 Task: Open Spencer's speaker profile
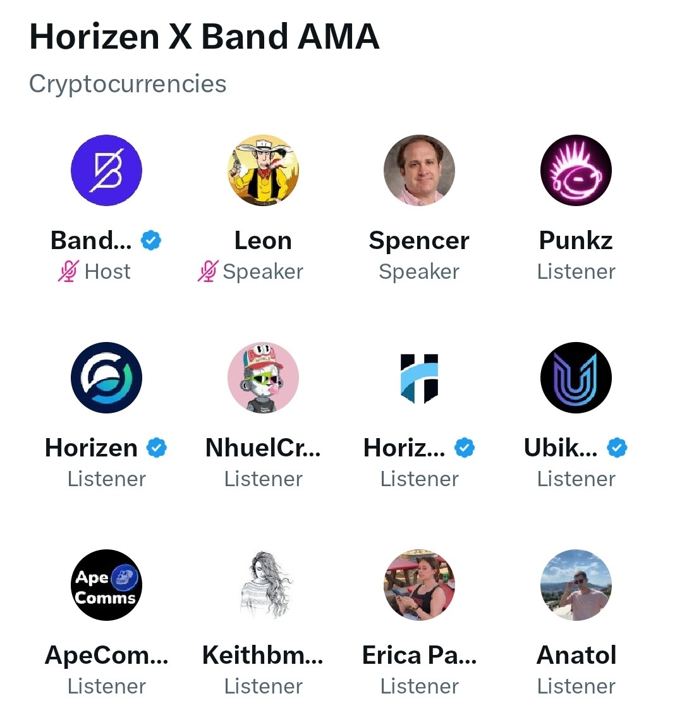pyautogui.click(x=419, y=240)
